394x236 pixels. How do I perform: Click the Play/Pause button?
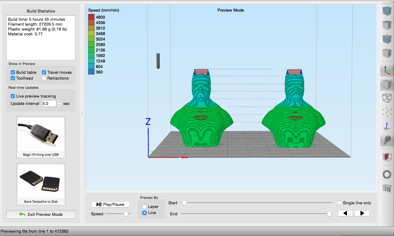pos(110,204)
